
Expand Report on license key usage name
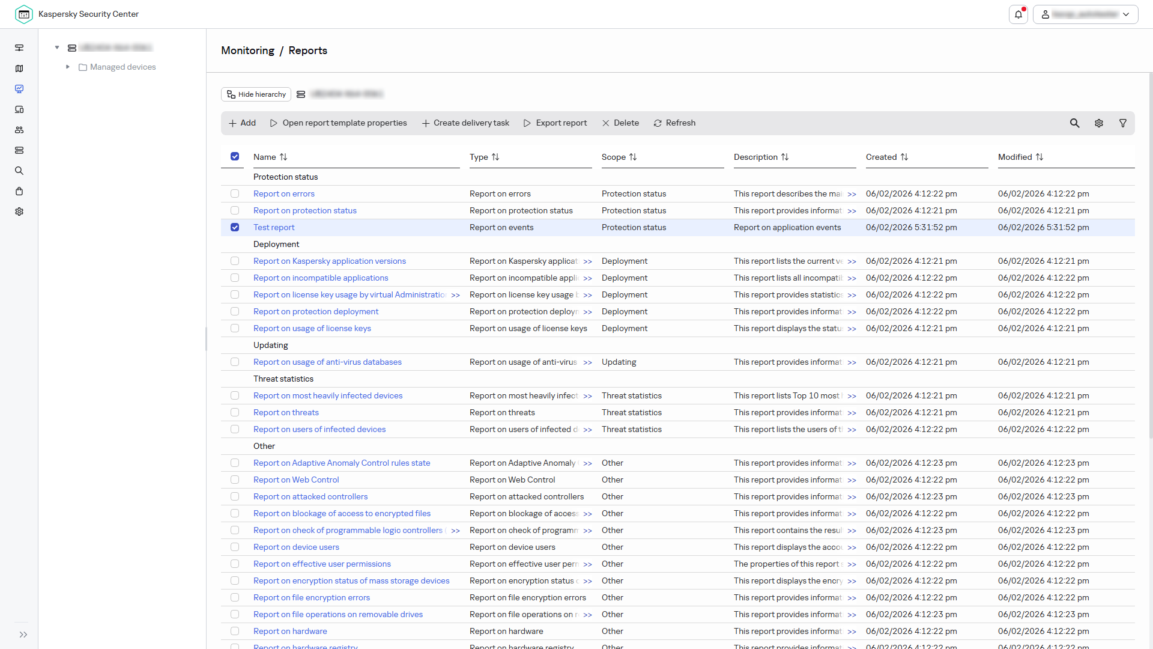(456, 295)
